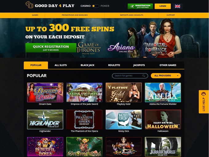This screenshot has width=209, height=157.
Task: Open the Games menu
Action: [x=35, y=15]
